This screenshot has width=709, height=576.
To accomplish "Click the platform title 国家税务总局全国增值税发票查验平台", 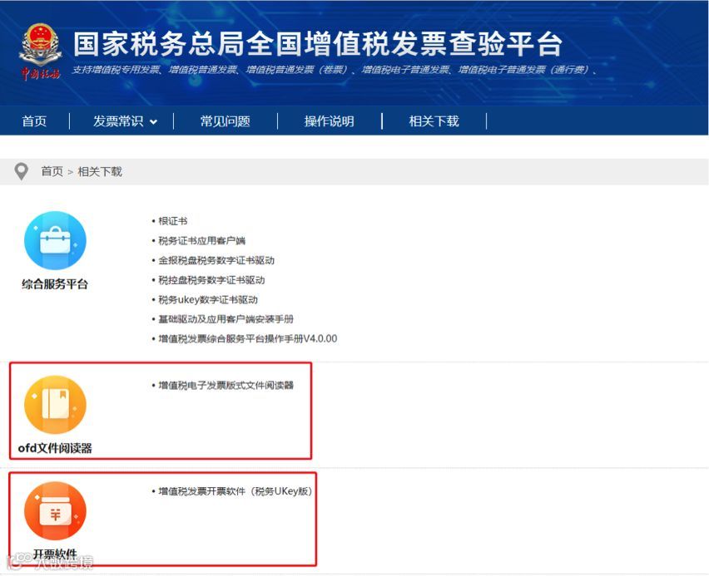I will tap(318, 44).
